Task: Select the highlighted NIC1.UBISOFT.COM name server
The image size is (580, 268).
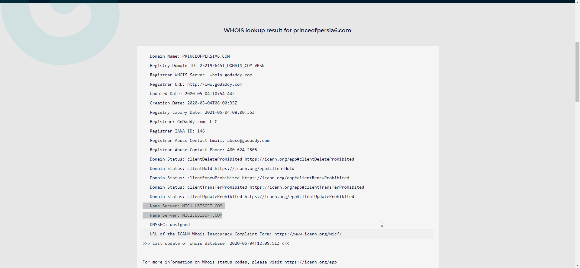Action: click(202, 206)
